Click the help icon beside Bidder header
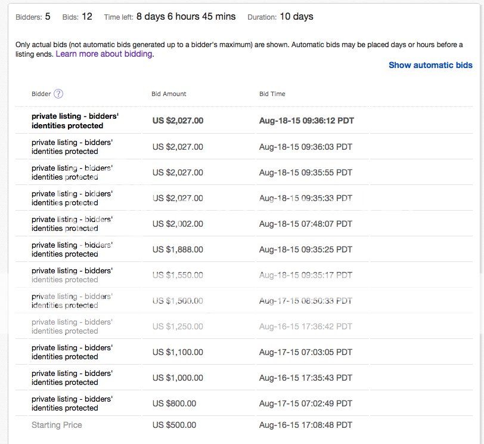Image resolution: width=484 pixels, height=444 pixels. click(58, 94)
